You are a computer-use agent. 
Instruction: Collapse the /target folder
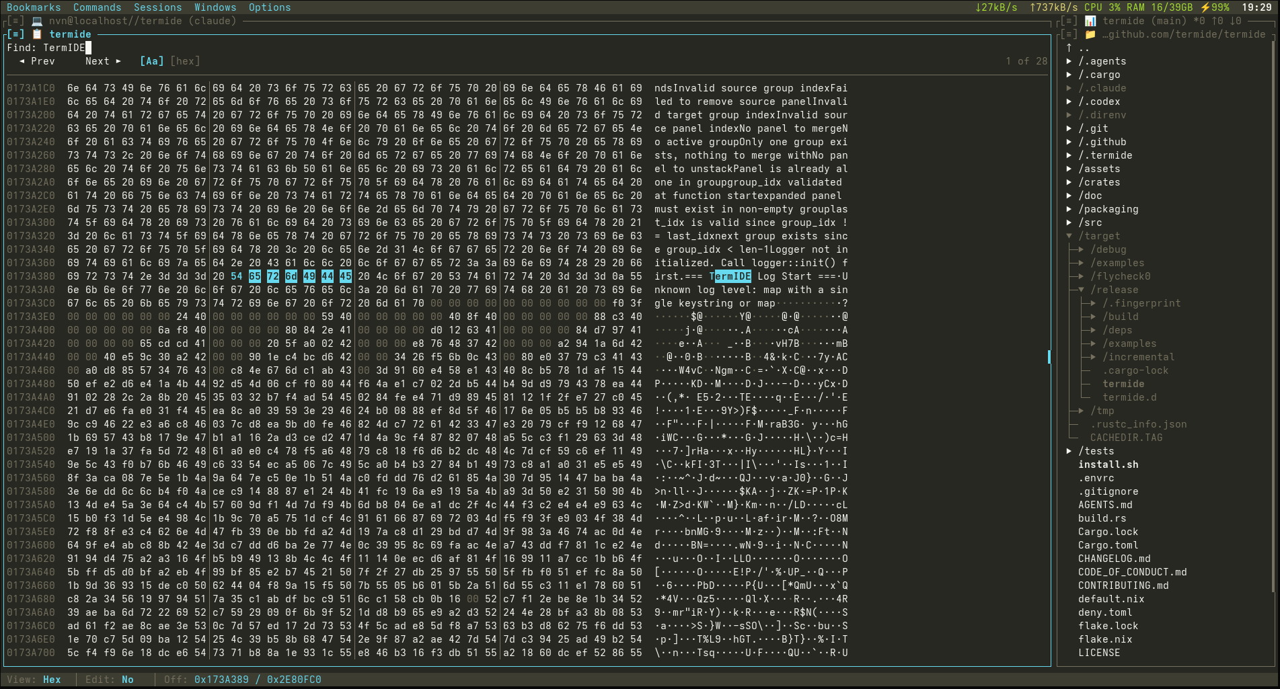pyautogui.click(x=1069, y=236)
